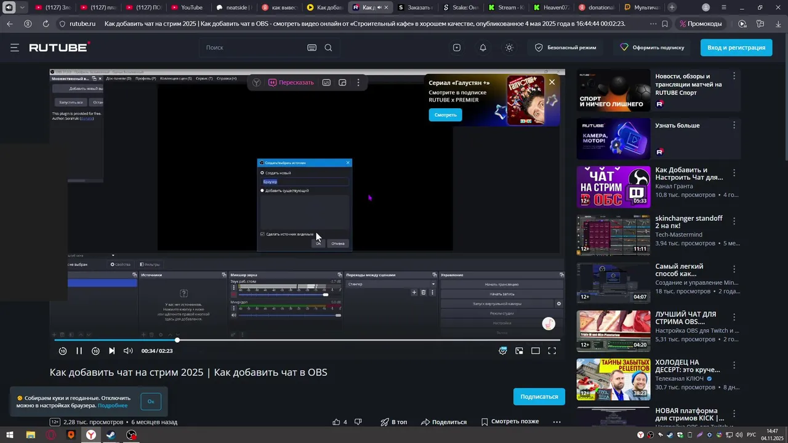Bookmark this page in address bar
Viewport: 788px width, 443px height.
pos(665,23)
